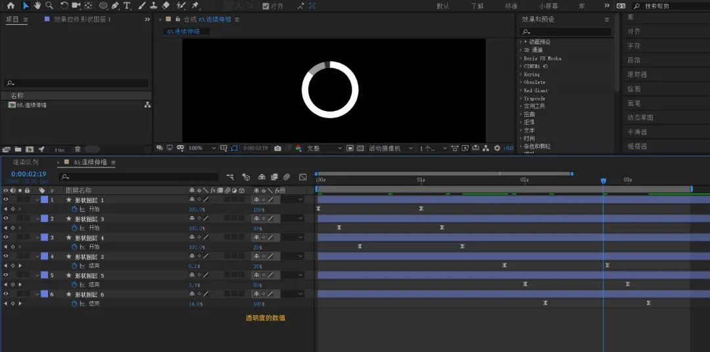Open the 100% magnification dropdown
This screenshot has height=352, width=710.
pos(202,148)
